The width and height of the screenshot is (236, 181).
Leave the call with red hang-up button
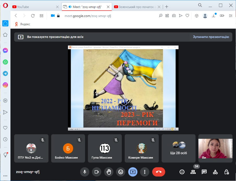tap(159, 172)
